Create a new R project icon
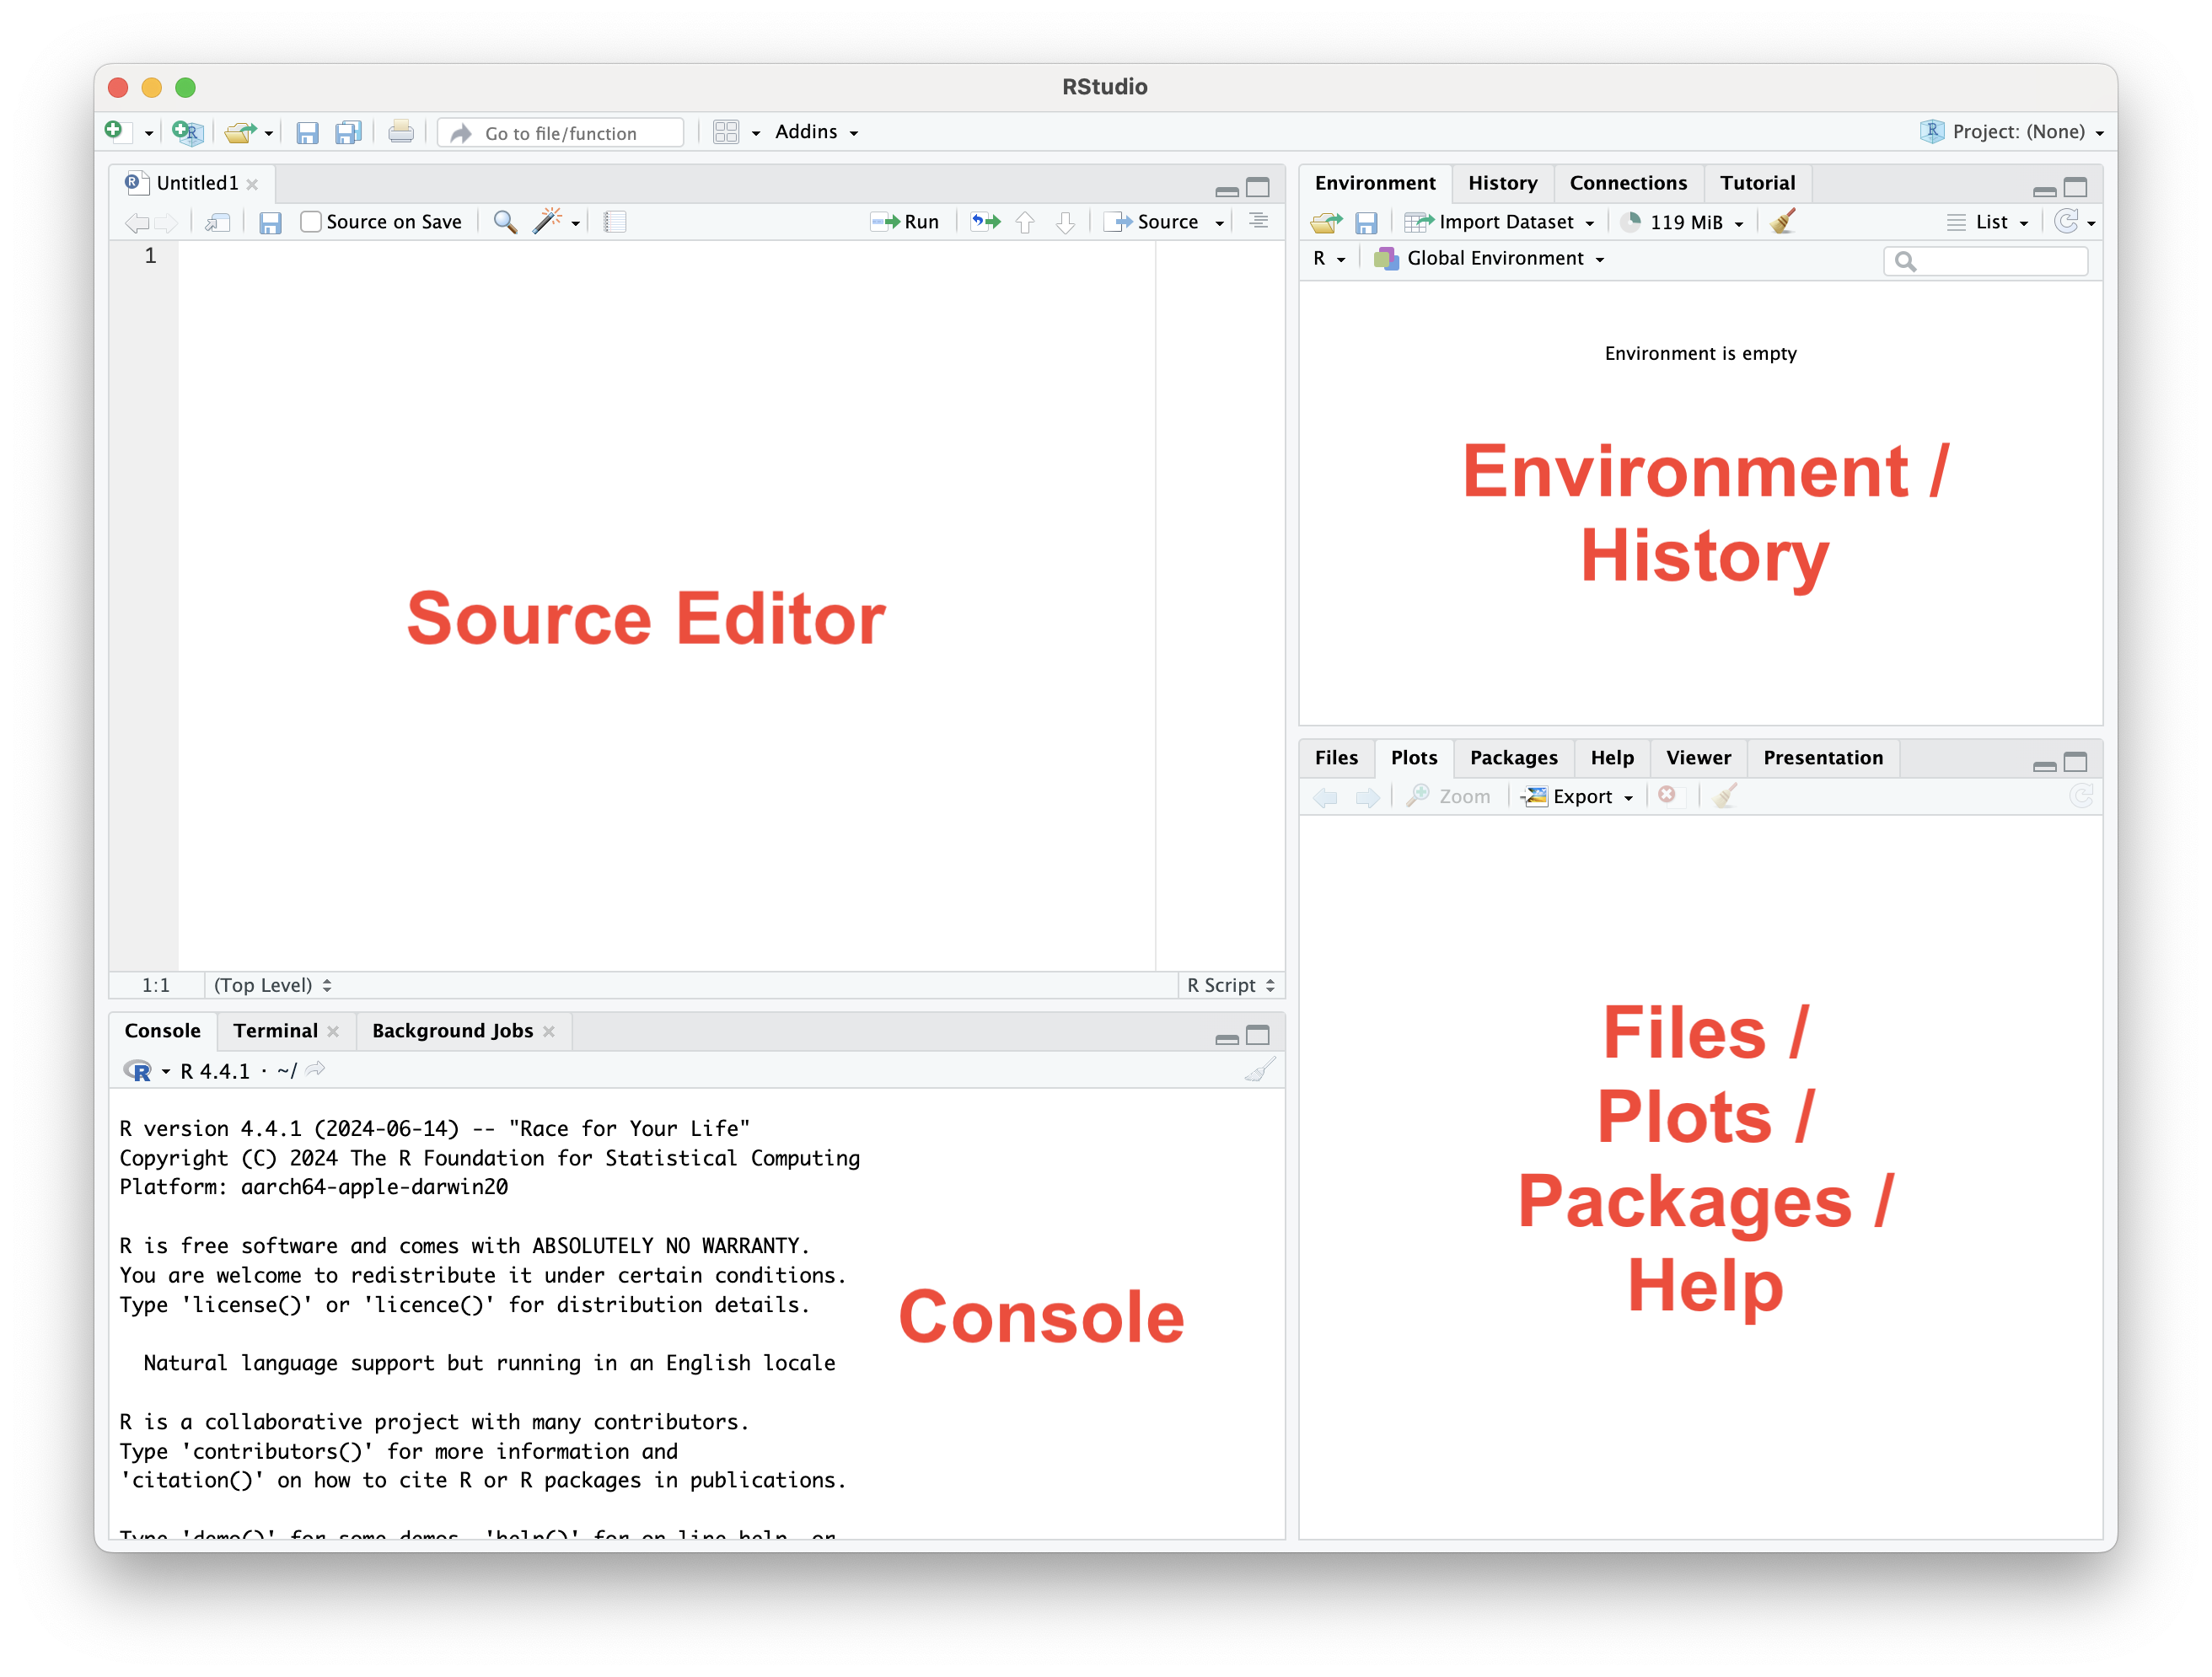This screenshot has width=2212, height=1677. pos(187,132)
